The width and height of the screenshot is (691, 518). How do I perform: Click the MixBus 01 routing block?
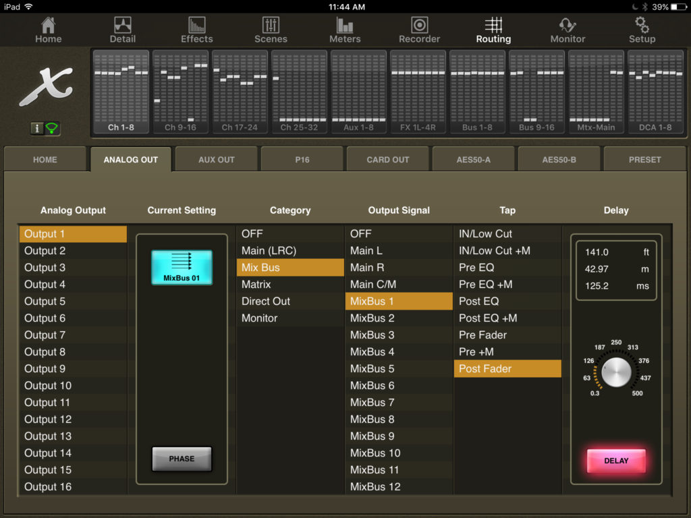point(181,267)
